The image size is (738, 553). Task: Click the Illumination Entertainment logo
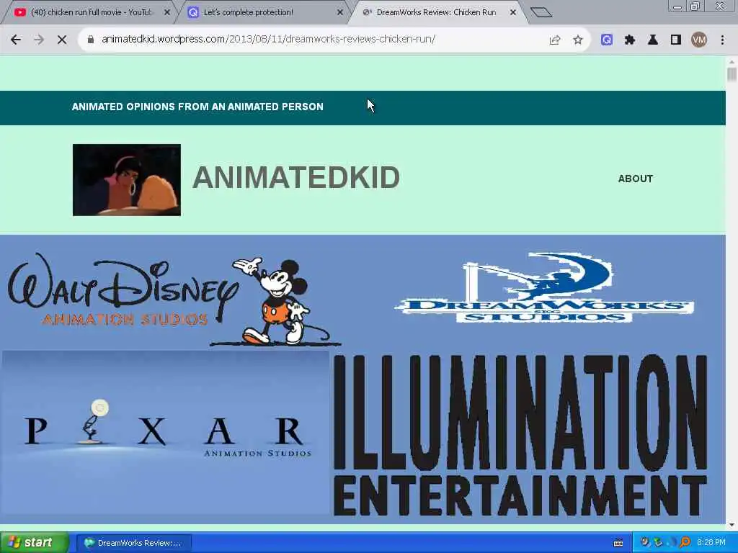tap(520, 435)
